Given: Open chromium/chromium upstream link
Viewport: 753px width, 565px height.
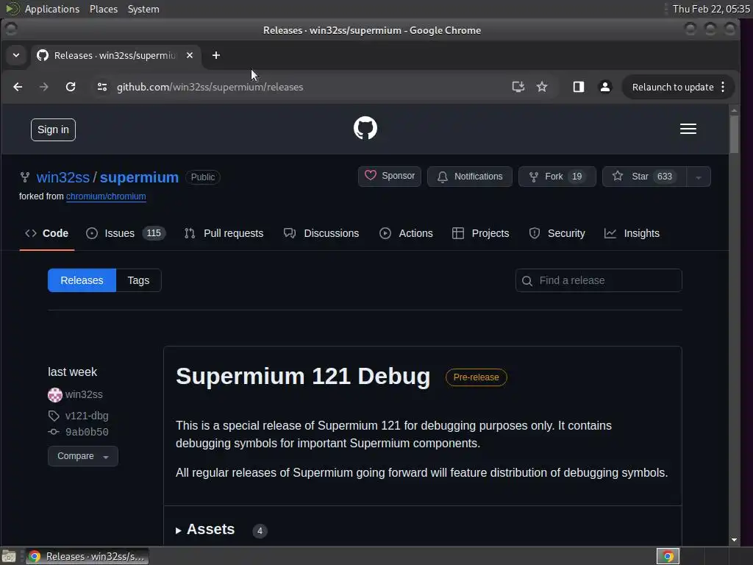Looking at the screenshot, I should [106, 196].
